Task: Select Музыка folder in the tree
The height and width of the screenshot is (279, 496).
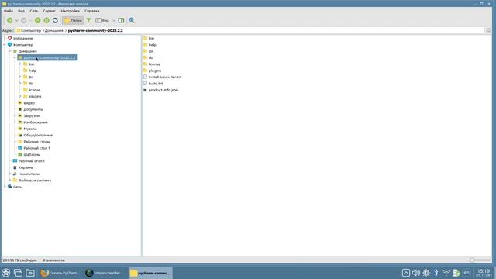Action: click(x=30, y=129)
